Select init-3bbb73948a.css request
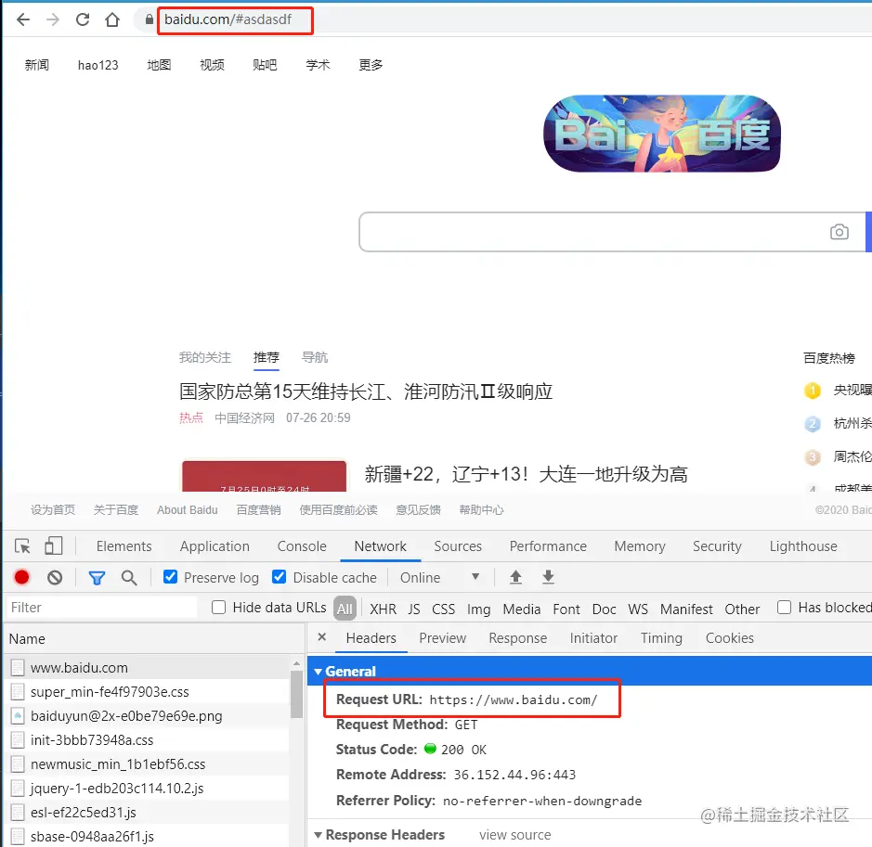Image resolution: width=872 pixels, height=847 pixels. [x=148, y=739]
